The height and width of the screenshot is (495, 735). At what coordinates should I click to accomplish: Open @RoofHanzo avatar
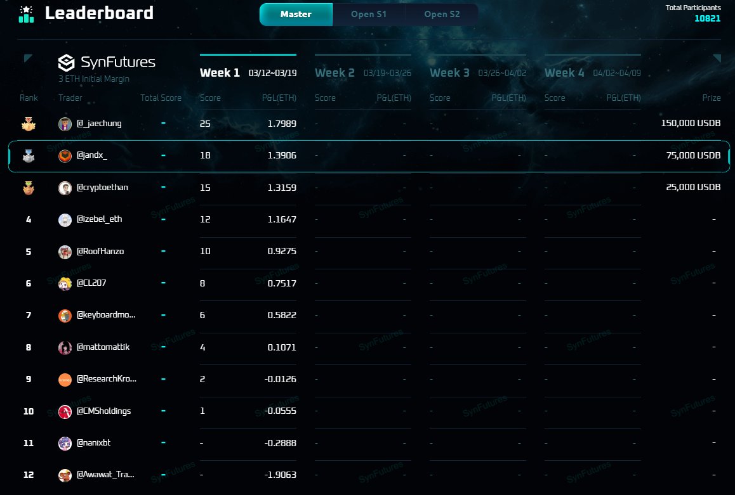(x=65, y=252)
